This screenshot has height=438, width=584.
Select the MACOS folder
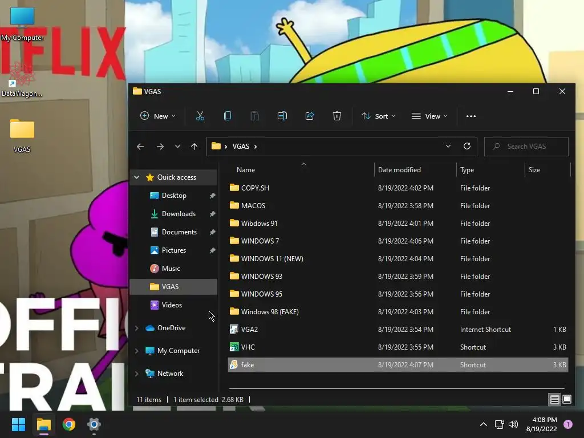(398, 205)
